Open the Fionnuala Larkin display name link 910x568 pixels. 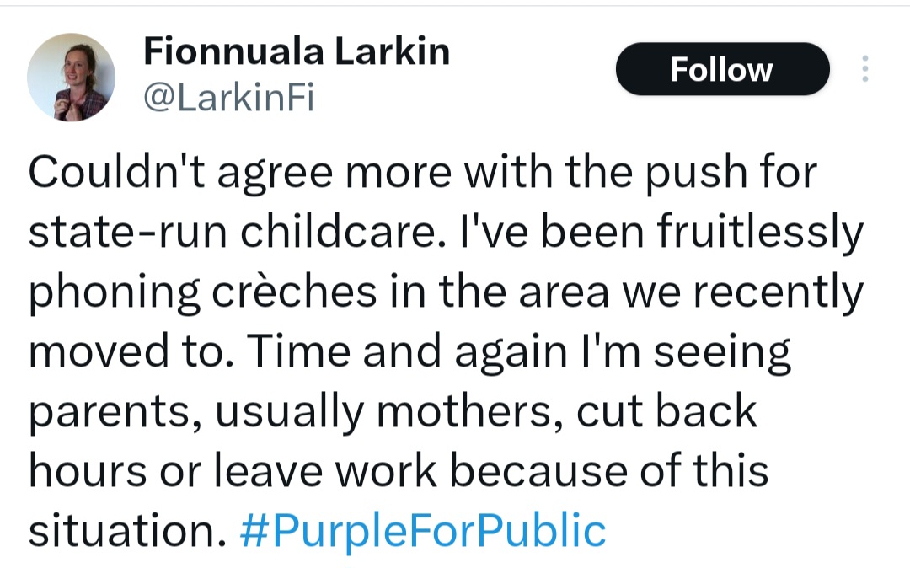(x=297, y=51)
